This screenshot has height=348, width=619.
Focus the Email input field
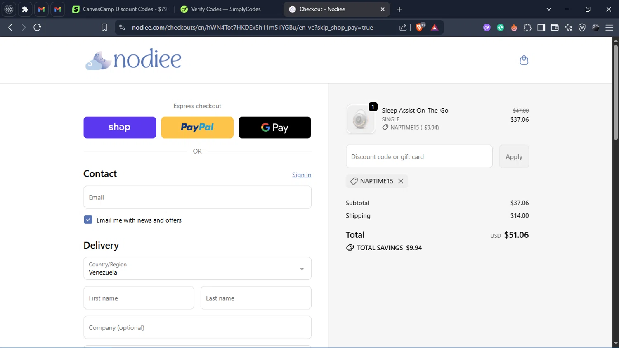point(197,197)
